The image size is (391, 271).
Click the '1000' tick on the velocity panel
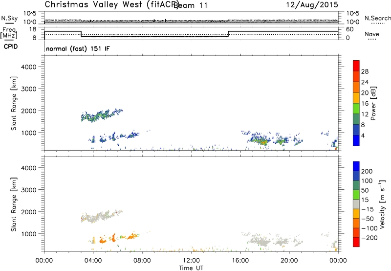click(x=29, y=234)
